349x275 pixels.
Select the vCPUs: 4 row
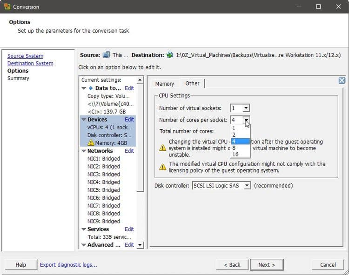click(109, 127)
